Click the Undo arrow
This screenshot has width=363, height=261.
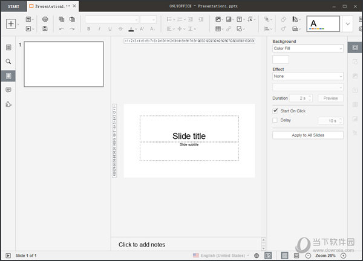click(61, 29)
